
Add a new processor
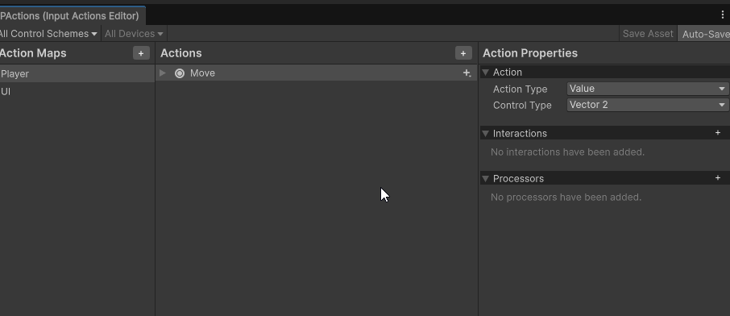(717, 178)
